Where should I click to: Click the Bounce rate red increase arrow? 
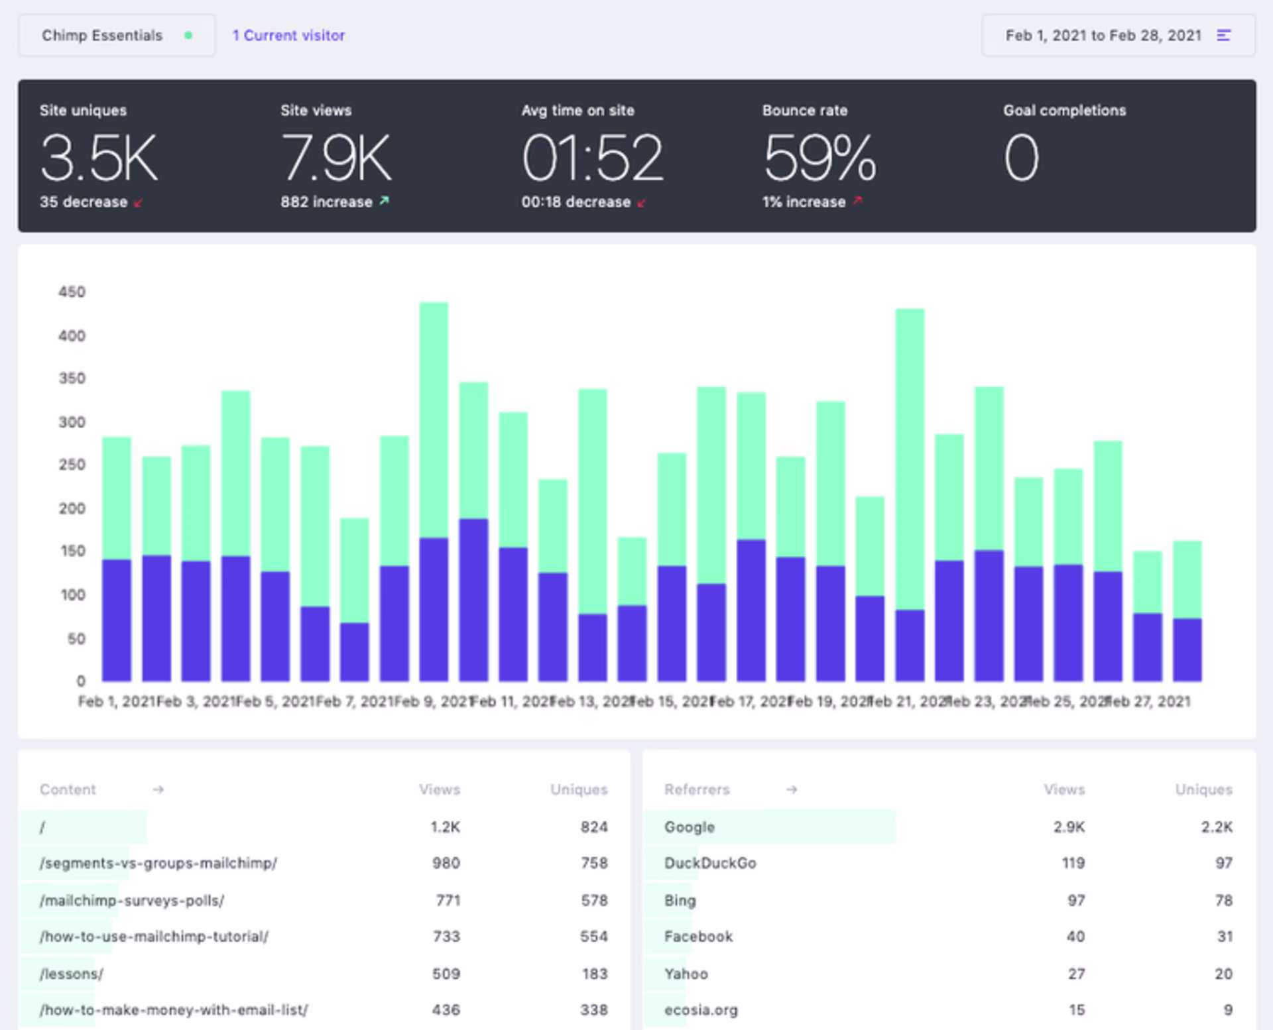tap(857, 201)
